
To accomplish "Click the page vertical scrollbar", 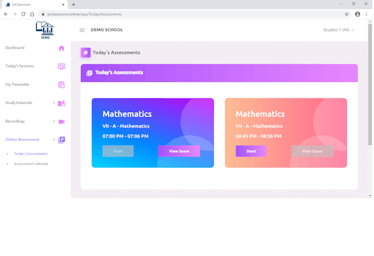I will 370,83.
